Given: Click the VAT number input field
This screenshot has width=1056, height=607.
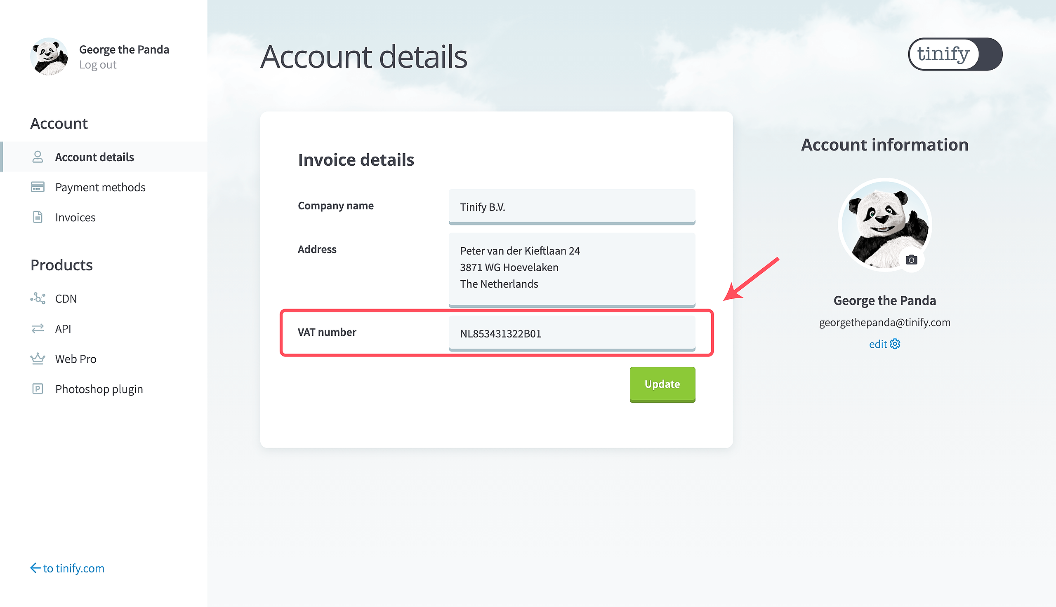Looking at the screenshot, I should coord(572,333).
